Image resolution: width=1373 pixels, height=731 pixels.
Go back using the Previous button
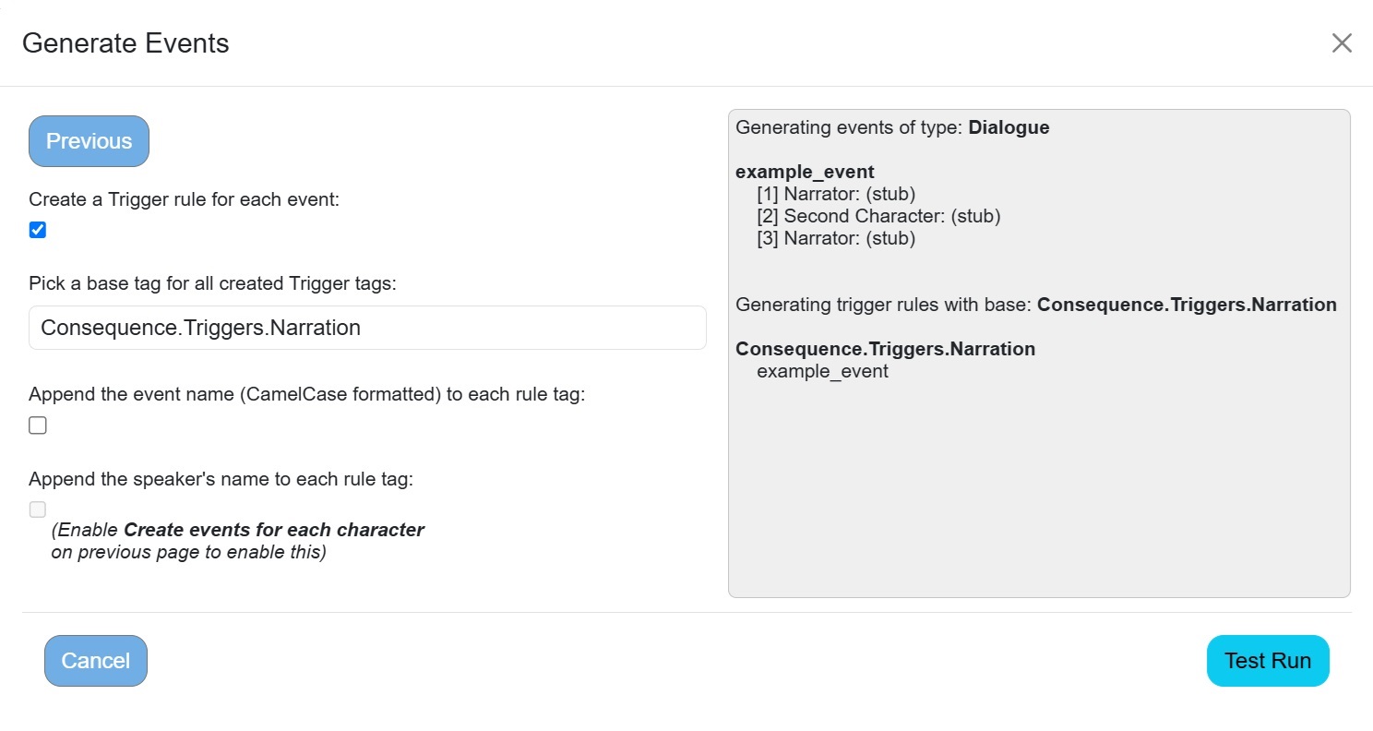point(89,141)
